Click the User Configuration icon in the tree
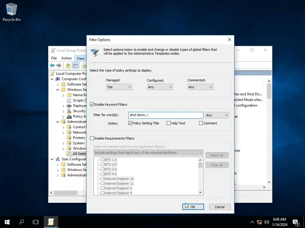 point(58,159)
